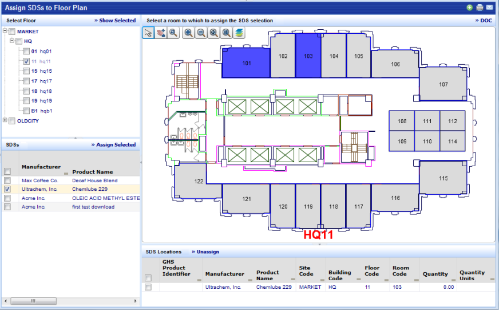The image size is (499, 310).
Task: Tick the Max Coffee Co. row checkbox
Action: 7,180
